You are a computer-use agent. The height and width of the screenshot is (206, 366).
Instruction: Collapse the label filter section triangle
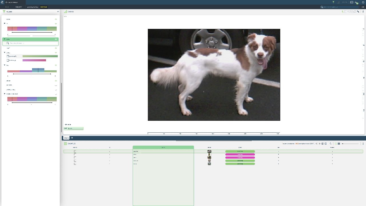(5, 53)
